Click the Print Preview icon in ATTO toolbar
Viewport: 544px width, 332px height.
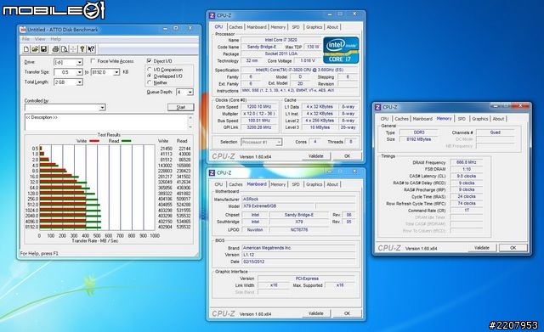click(65, 49)
